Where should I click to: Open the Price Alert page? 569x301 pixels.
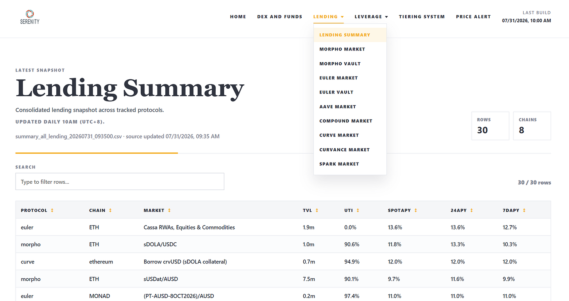(x=473, y=17)
